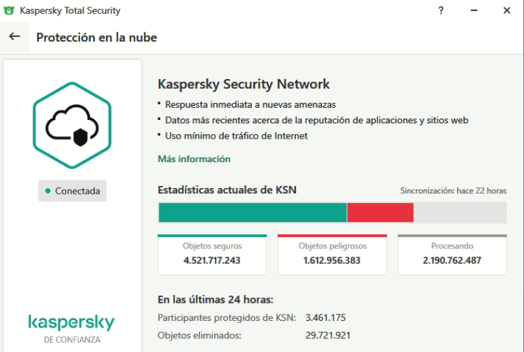
Task: Click the Kaspersky logo in the sidebar
Action: pyautogui.click(x=71, y=323)
